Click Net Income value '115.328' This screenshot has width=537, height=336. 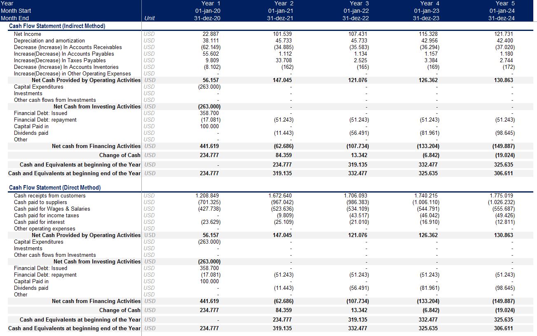pyautogui.click(x=428, y=34)
